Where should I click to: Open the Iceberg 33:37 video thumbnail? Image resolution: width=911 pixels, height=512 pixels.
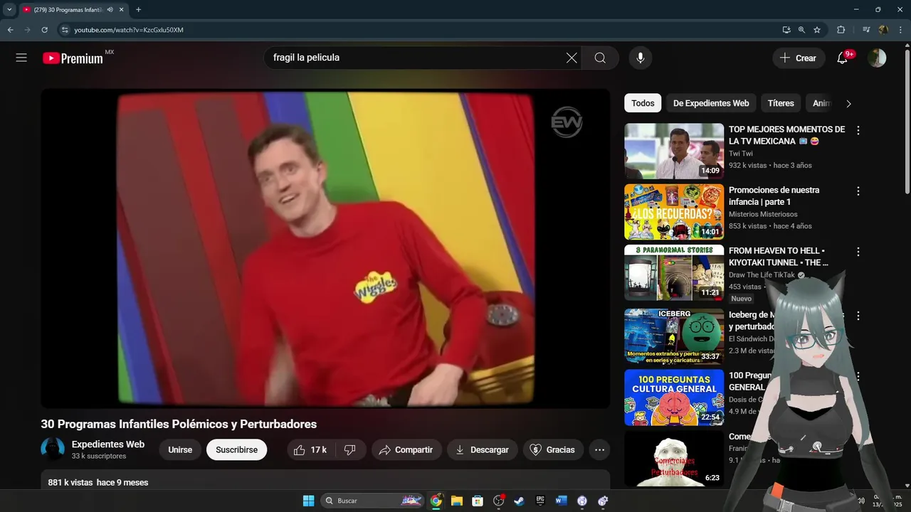674,336
